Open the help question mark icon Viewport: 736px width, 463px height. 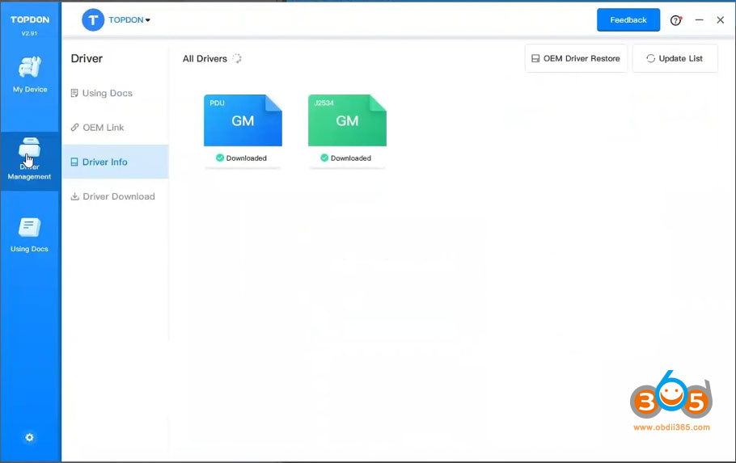676,20
